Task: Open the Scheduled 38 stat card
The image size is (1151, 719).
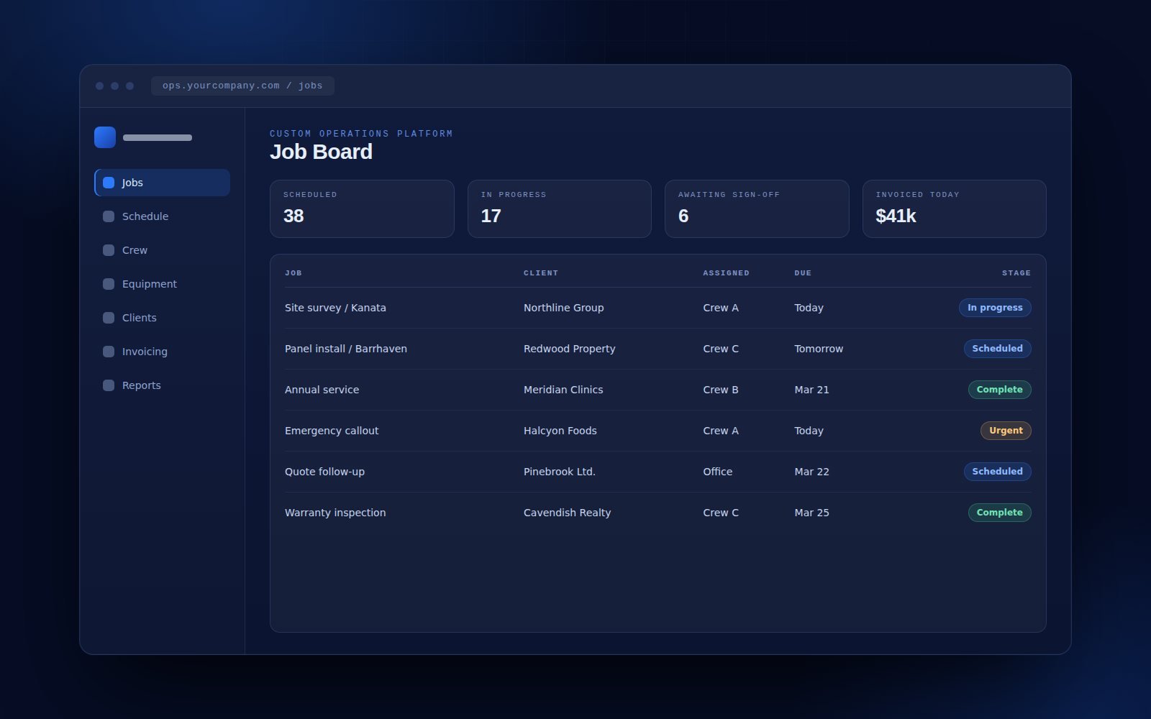Action: 362,209
